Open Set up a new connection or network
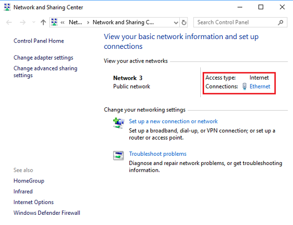This screenshot has width=293, height=225. [x=173, y=122]
